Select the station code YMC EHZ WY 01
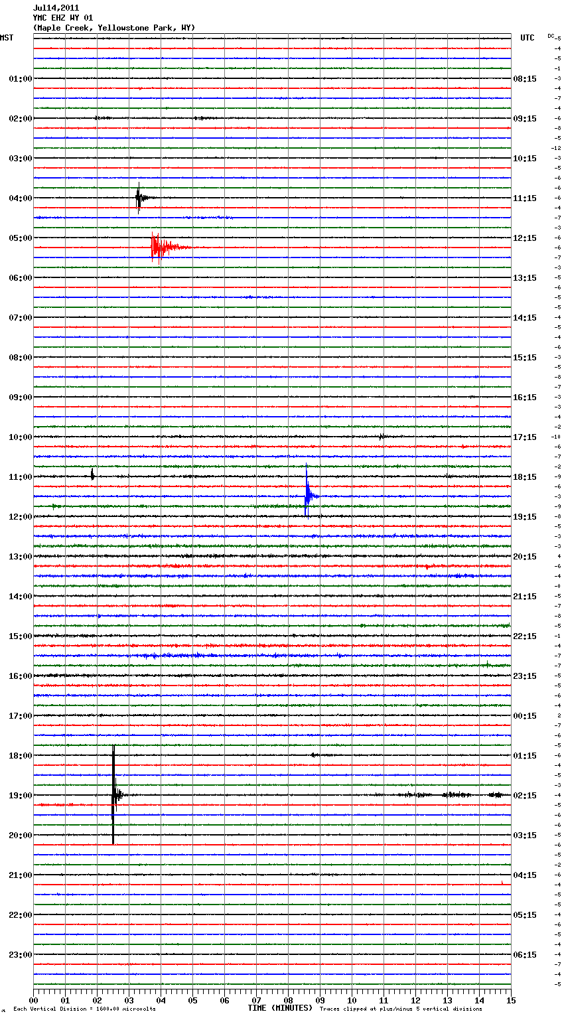Screen dimensions: 564x1018 [x=63, y=18]
